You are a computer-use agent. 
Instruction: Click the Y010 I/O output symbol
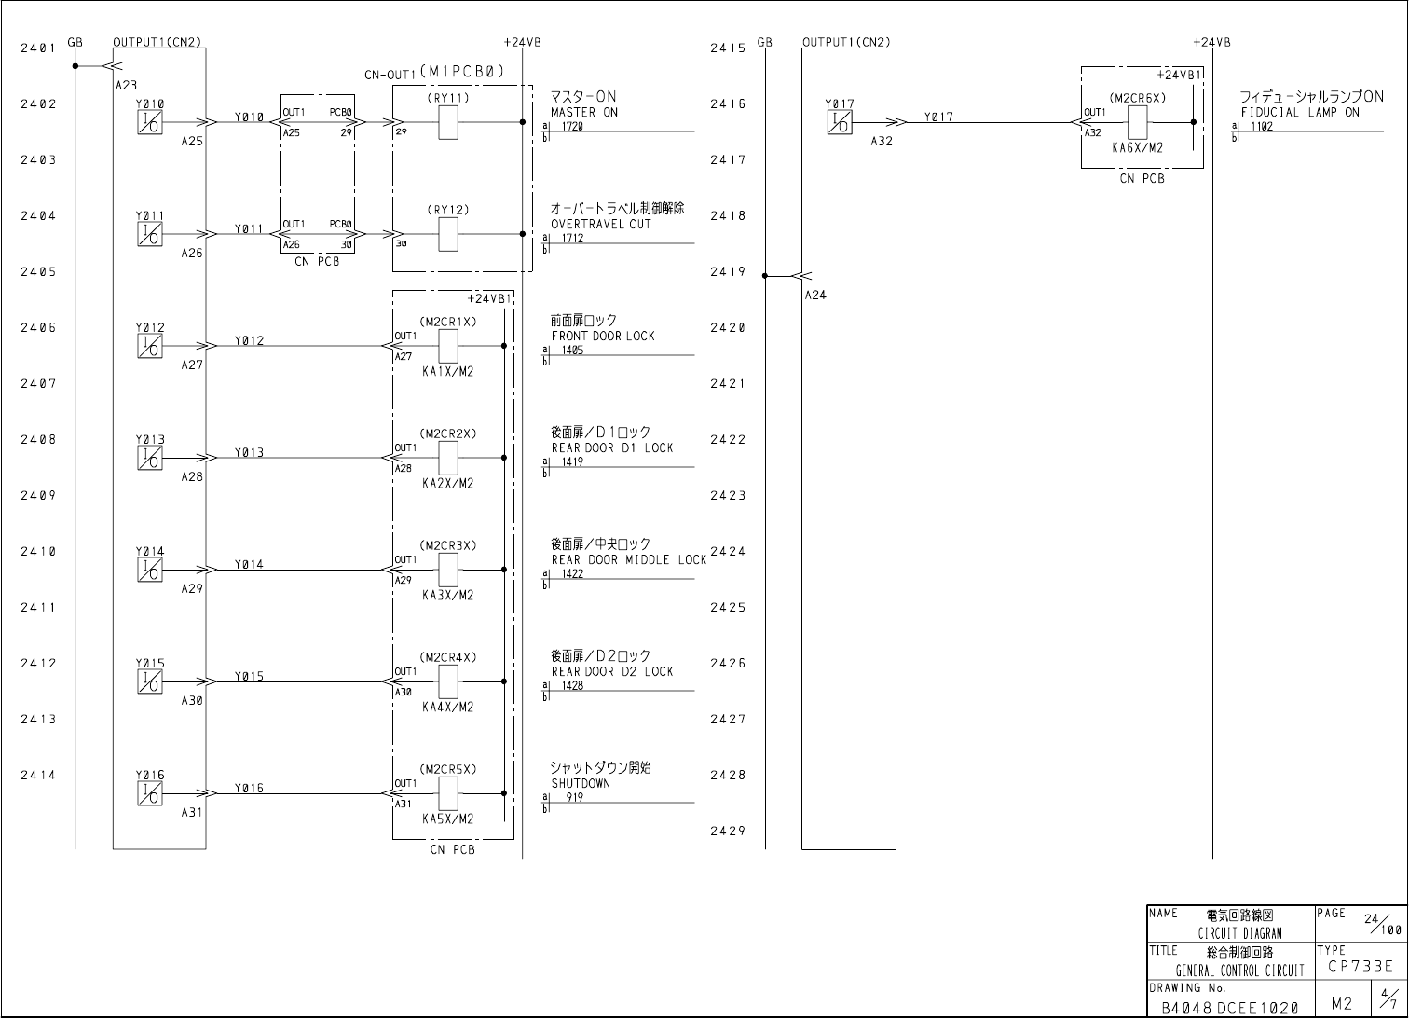(149, 122)
